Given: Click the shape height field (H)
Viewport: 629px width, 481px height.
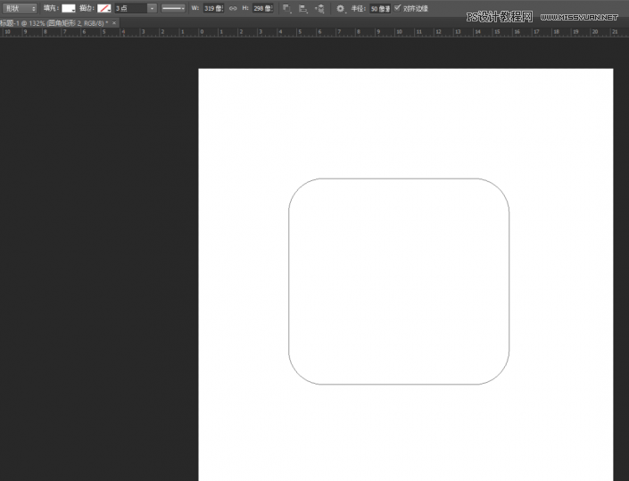Looking at the screenshot, I should [262, 7].
